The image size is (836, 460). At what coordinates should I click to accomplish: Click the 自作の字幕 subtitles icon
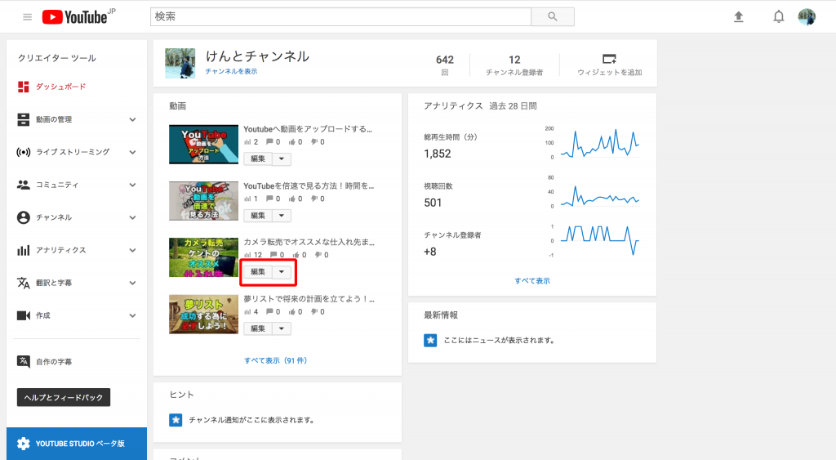coord(24,361)
